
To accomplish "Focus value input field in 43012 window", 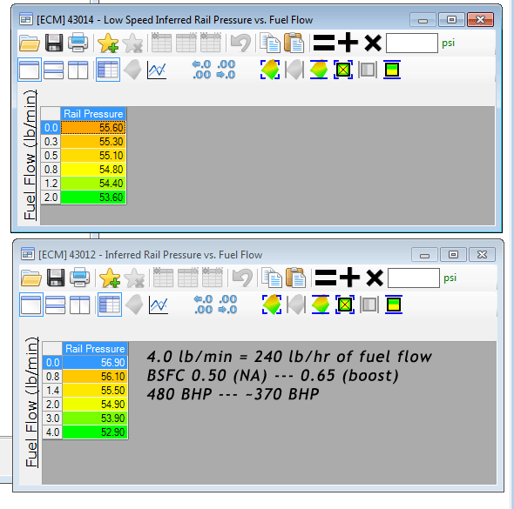I will [x=414, y=278].
